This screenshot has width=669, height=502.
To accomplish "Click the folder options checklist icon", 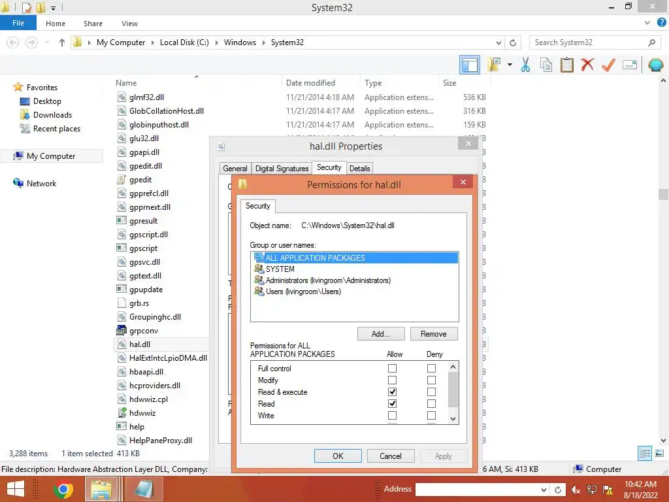I will click(494, 65).
